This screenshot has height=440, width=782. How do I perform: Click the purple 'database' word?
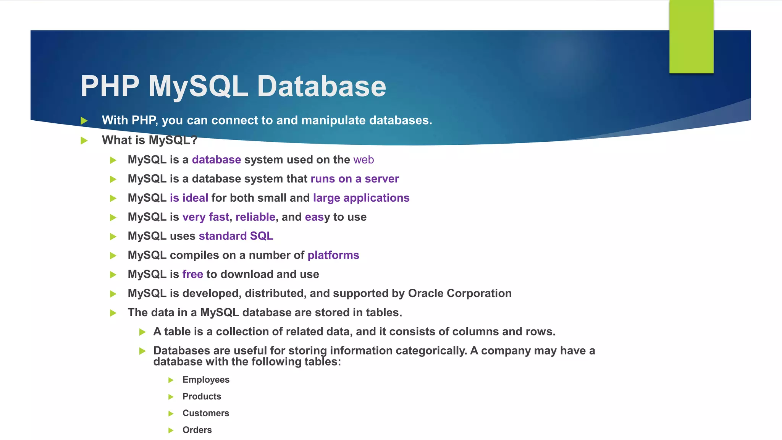pyautogui.click(x=216, y=160)
